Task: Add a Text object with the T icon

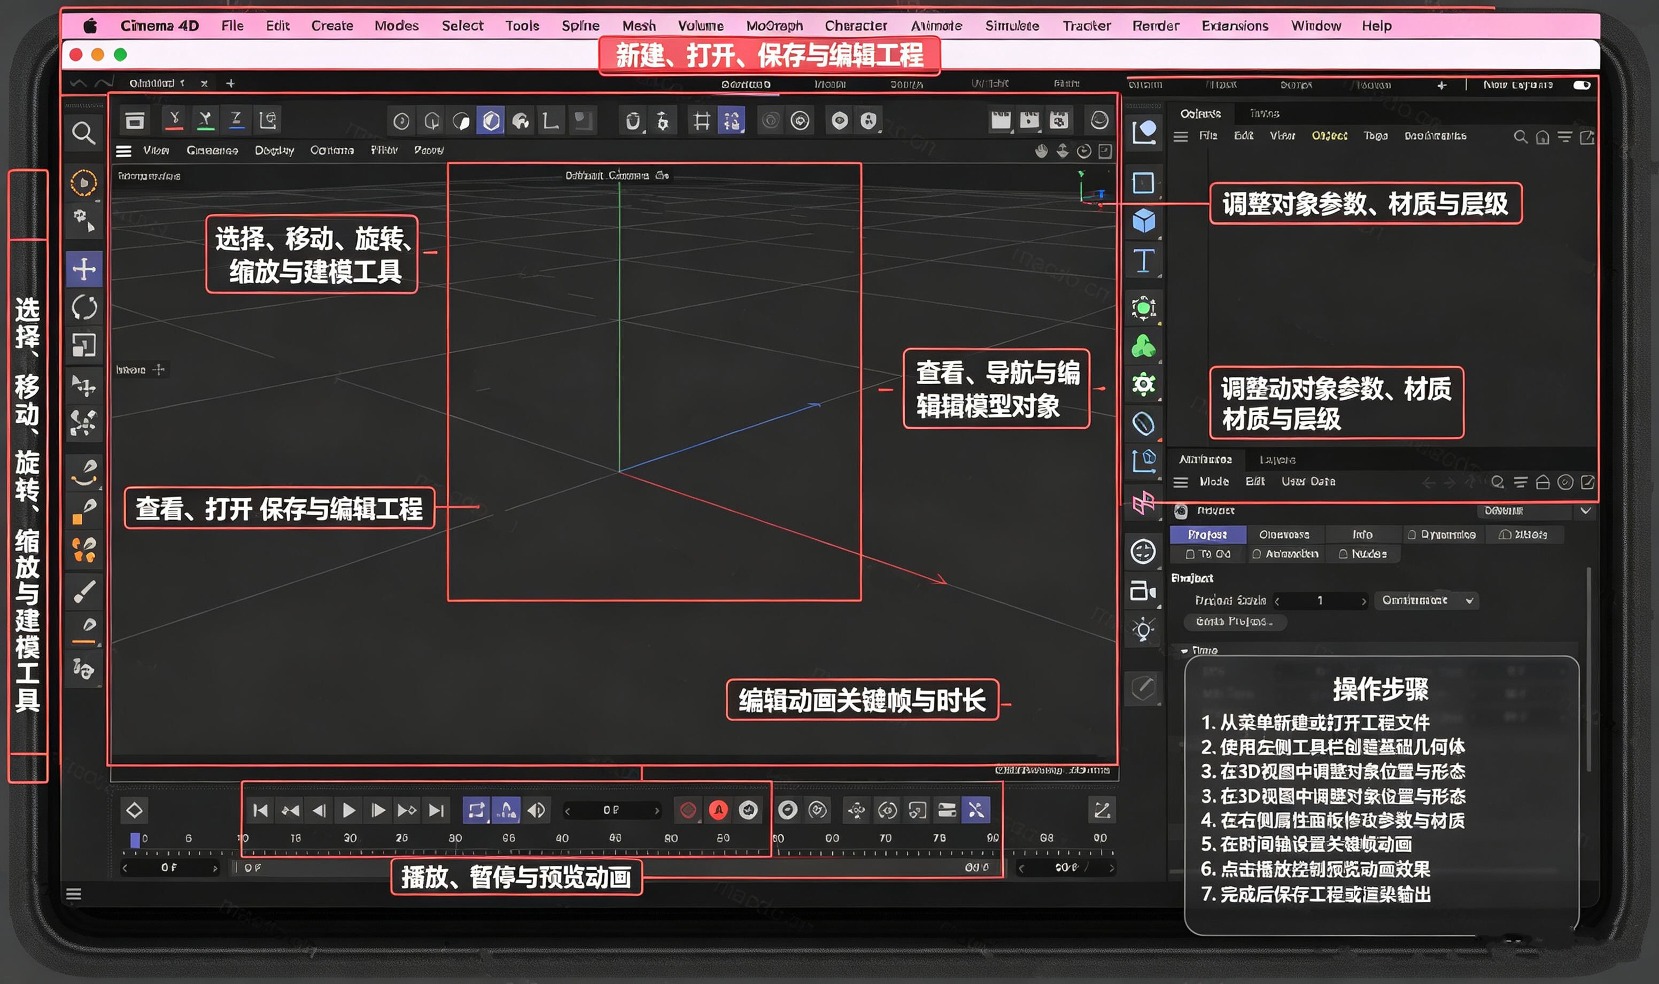Action: (1144, 261)
